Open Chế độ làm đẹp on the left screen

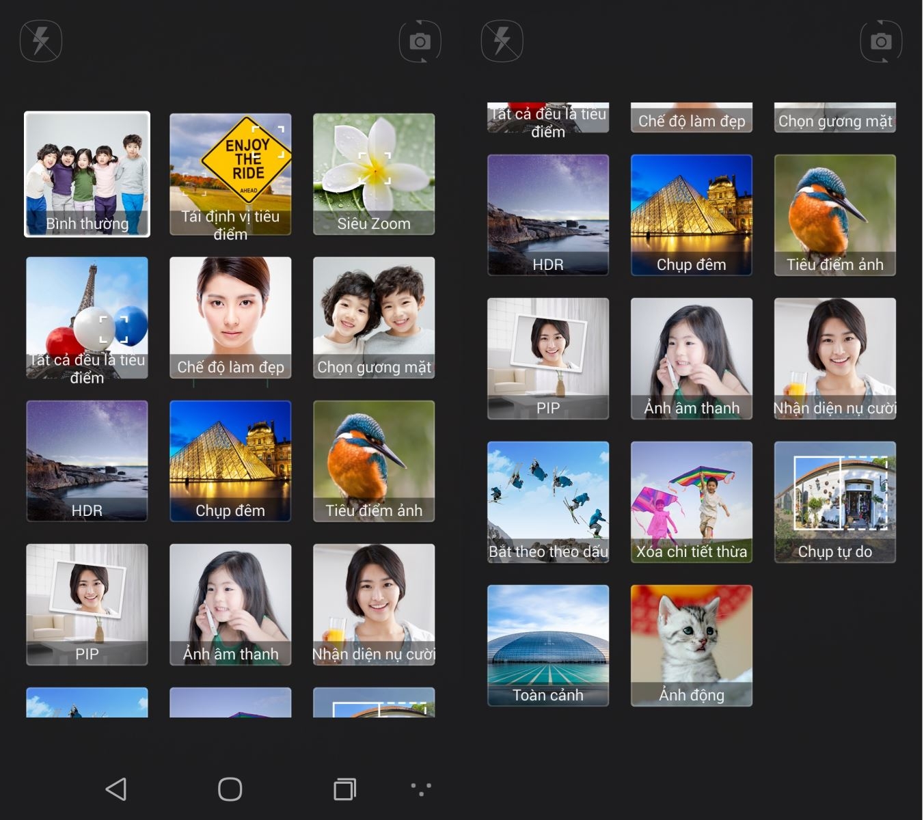pyautogui.click(x=230, y=318)
